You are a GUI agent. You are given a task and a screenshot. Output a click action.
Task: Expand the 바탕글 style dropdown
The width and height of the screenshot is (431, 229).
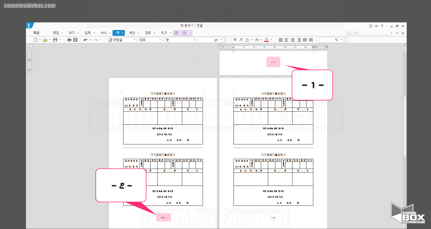[x=134, y=40]
